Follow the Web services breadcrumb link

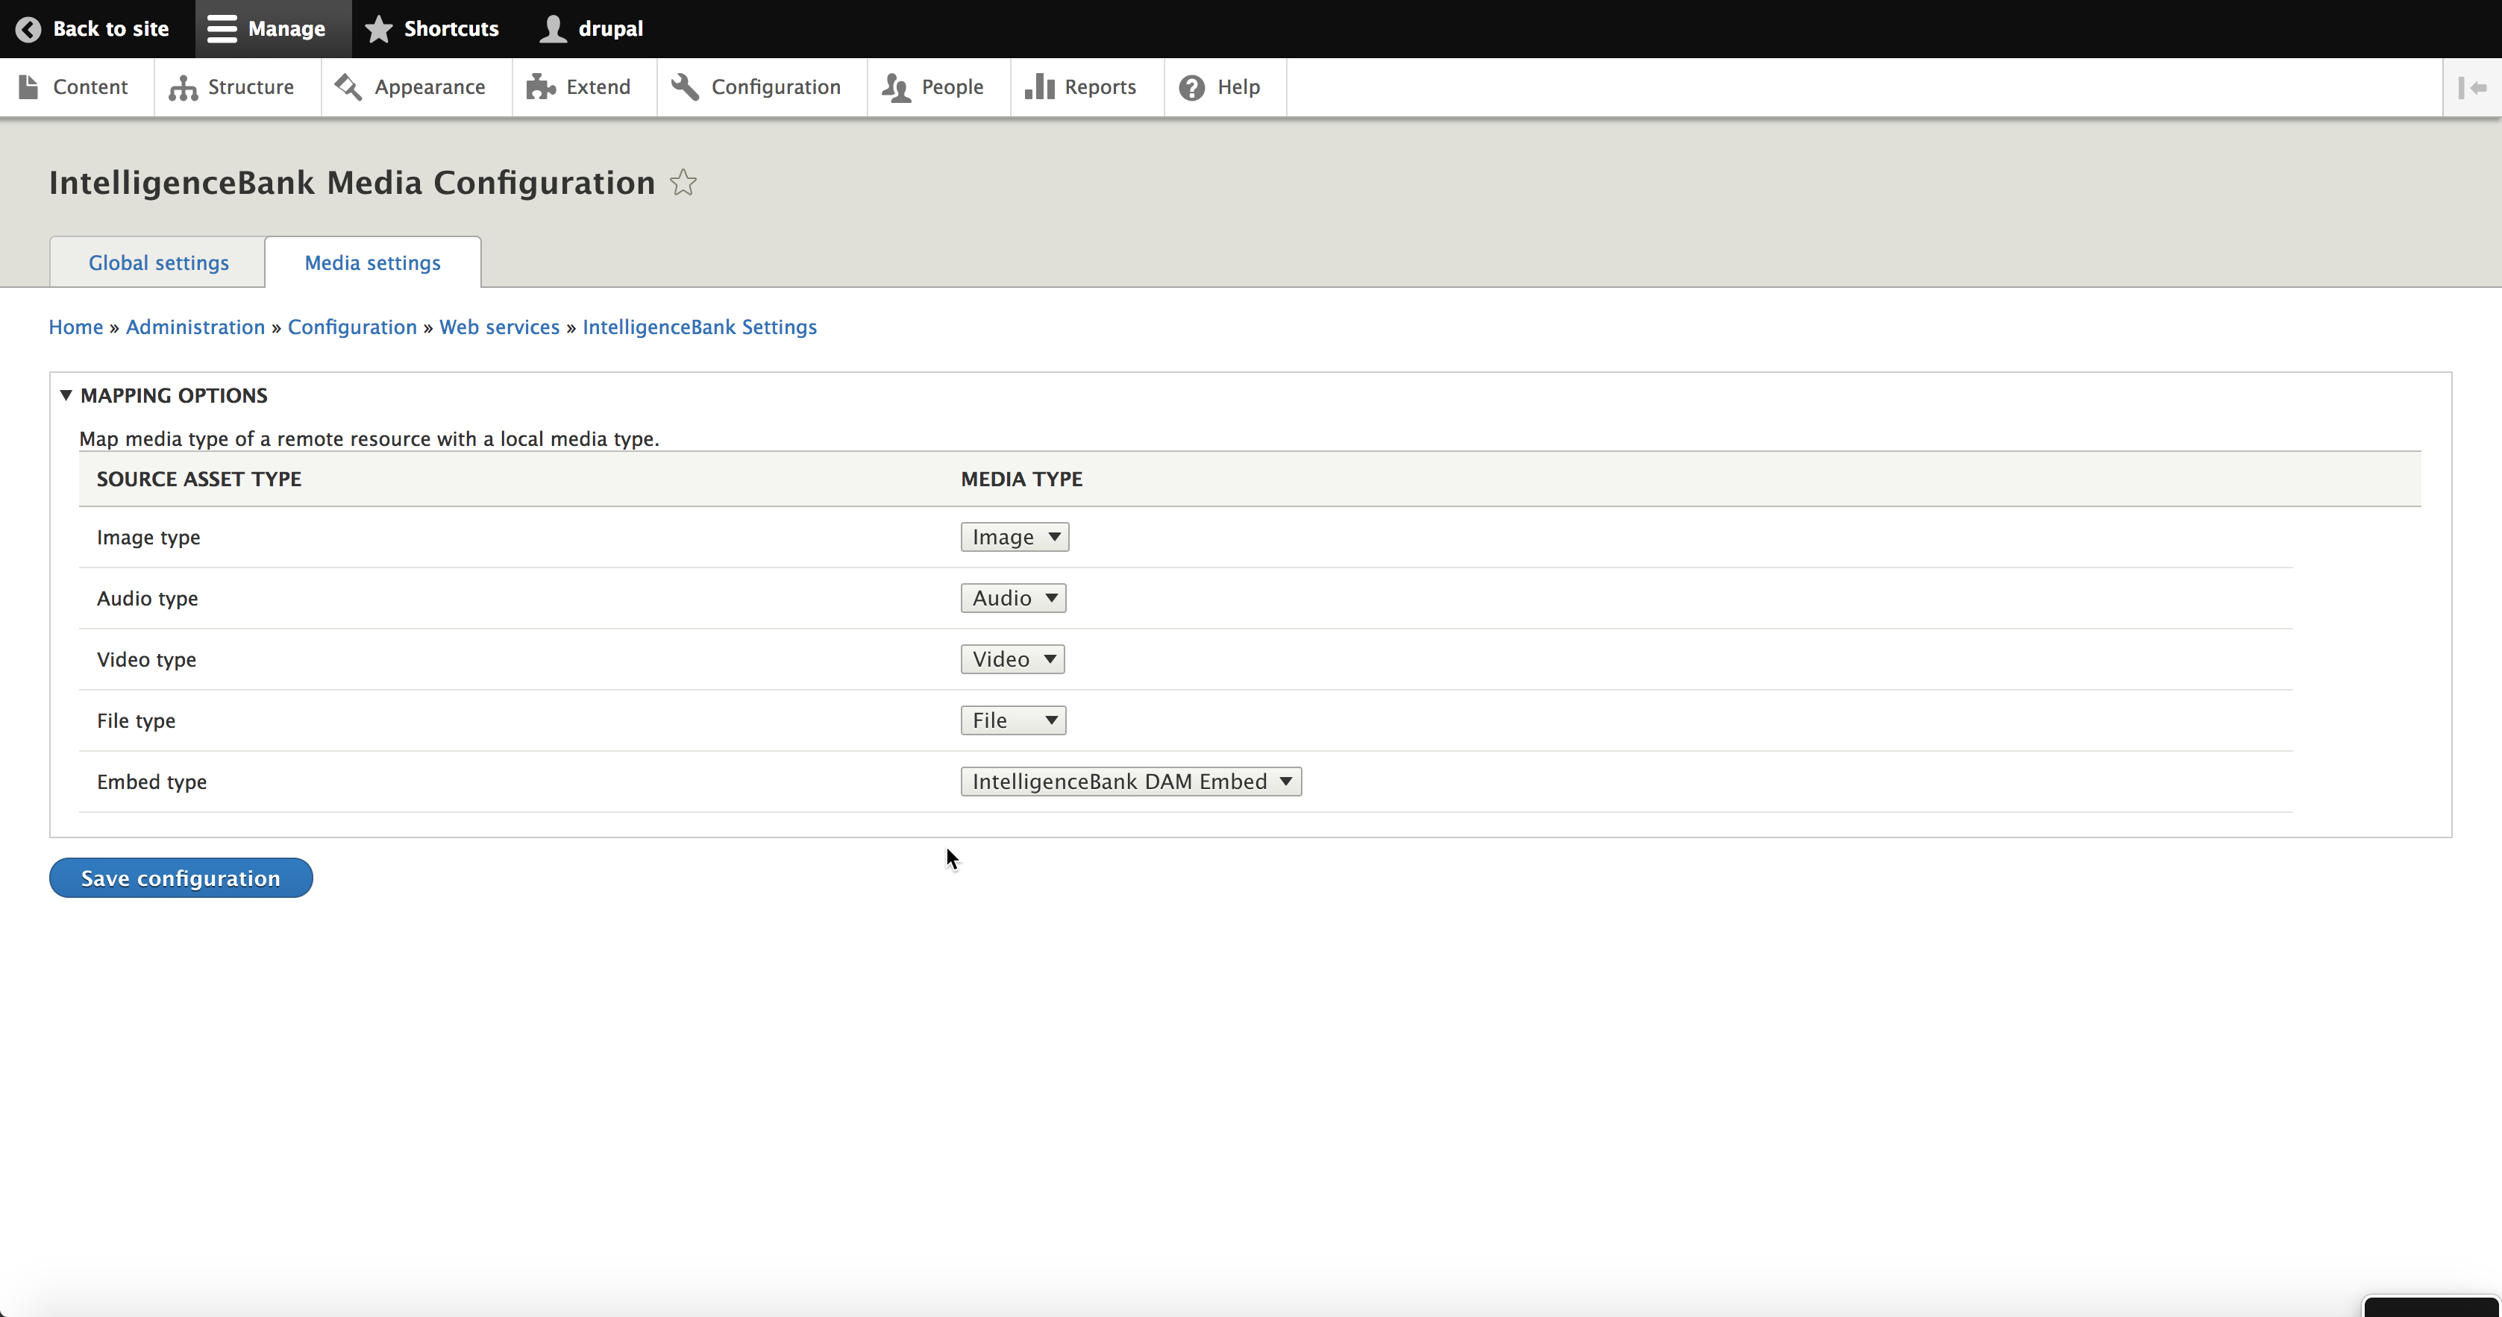tap(499, 327)
